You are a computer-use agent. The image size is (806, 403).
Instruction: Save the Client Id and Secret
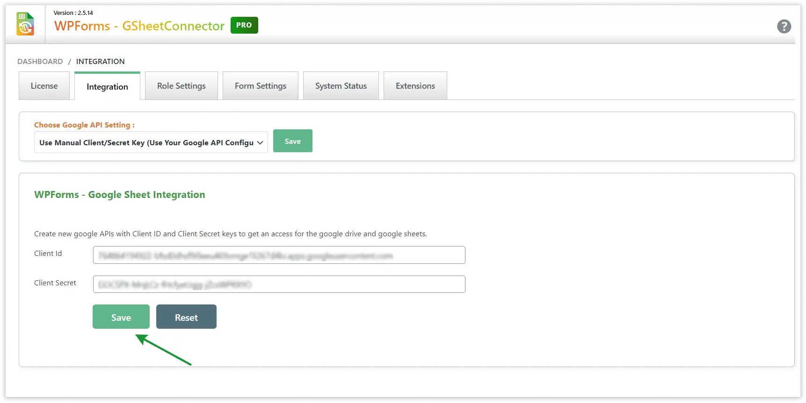pyautogui.click(x=121, y=317)
